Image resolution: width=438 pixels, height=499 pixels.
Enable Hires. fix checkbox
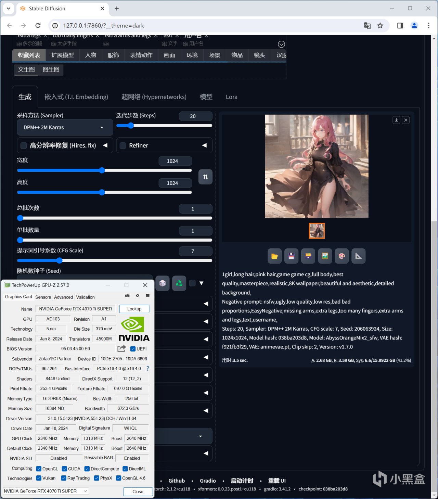click(x=24, y=146)
